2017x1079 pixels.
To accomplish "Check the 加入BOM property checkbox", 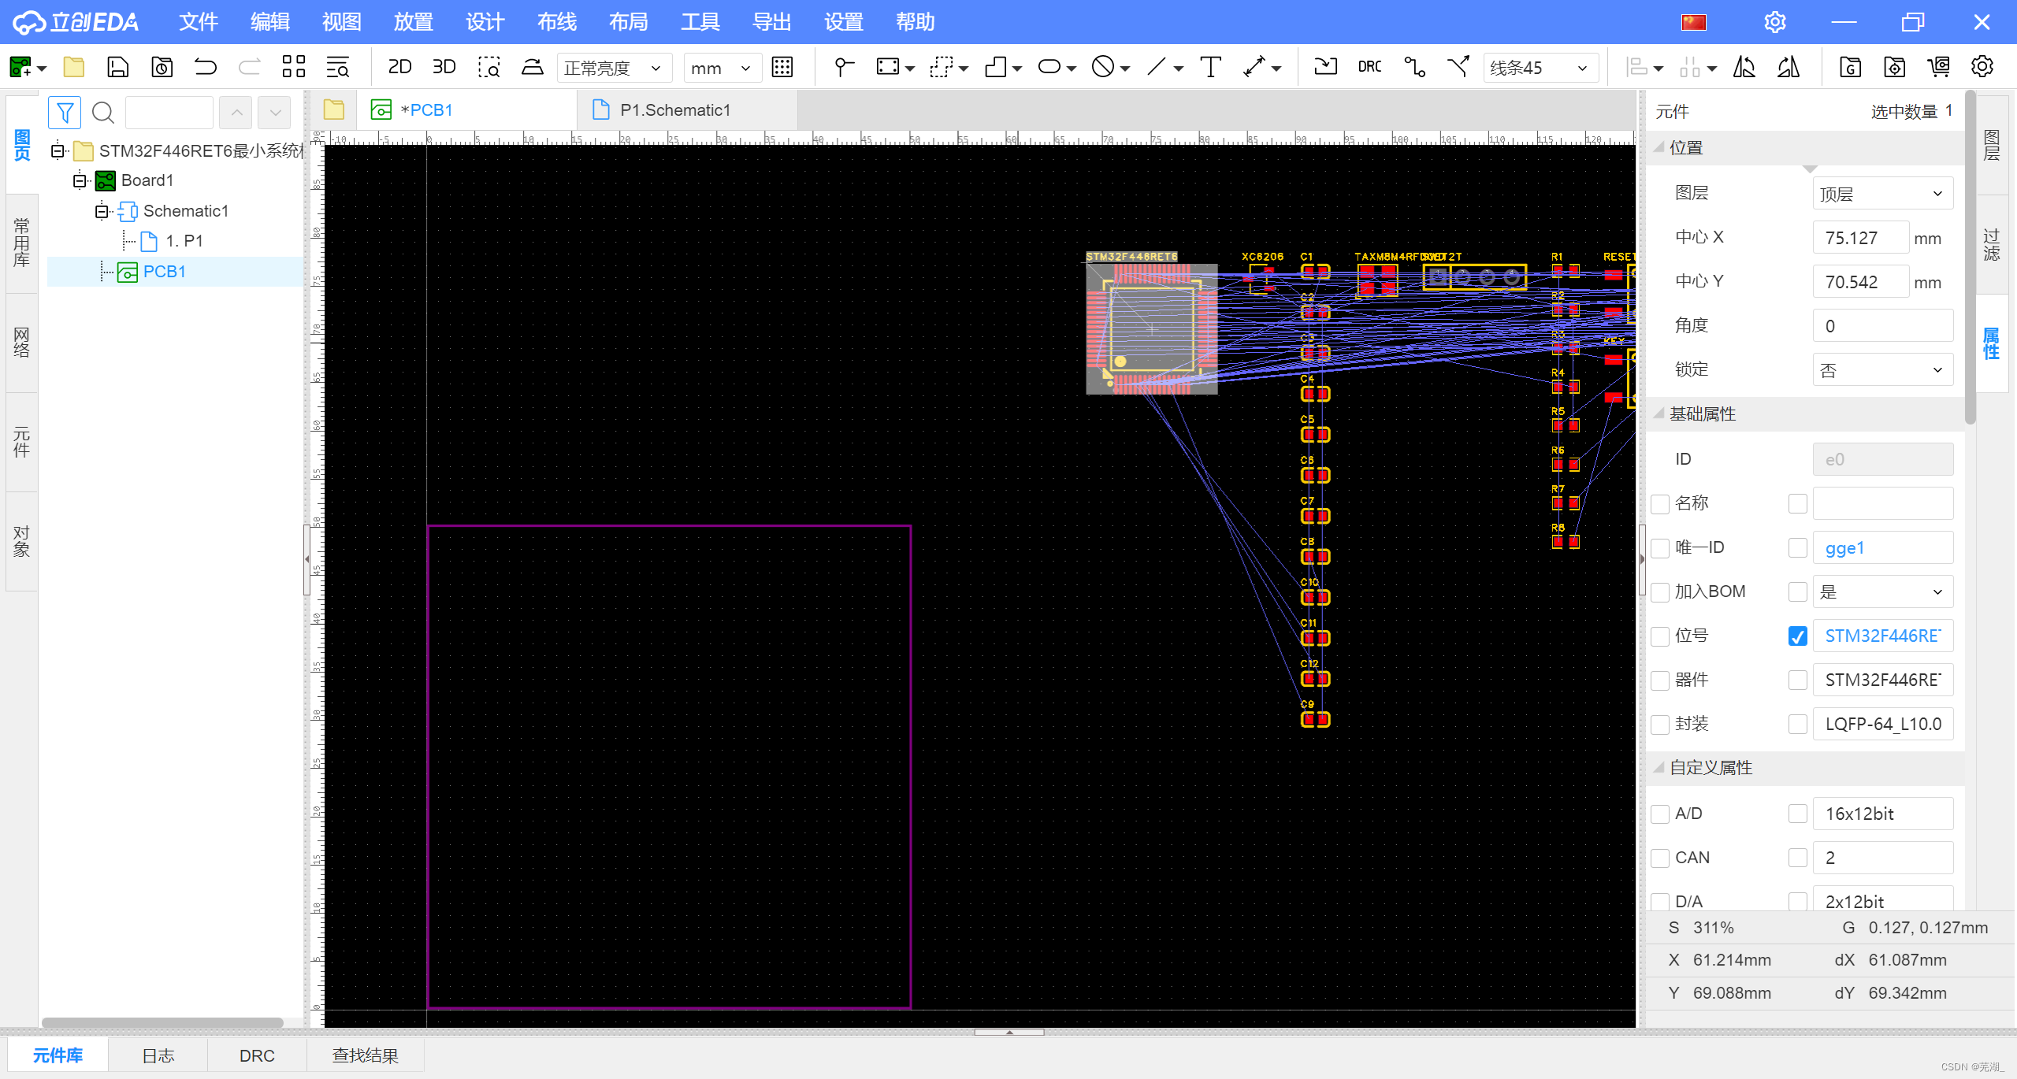I will tap(1660, 591).
